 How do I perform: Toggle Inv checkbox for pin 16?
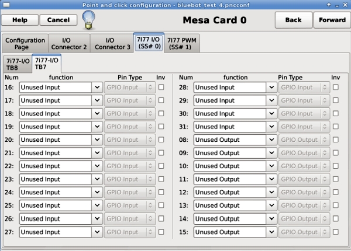click(x=161, y=88)
